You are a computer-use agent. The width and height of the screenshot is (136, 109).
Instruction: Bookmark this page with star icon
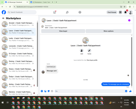point(125,7)
